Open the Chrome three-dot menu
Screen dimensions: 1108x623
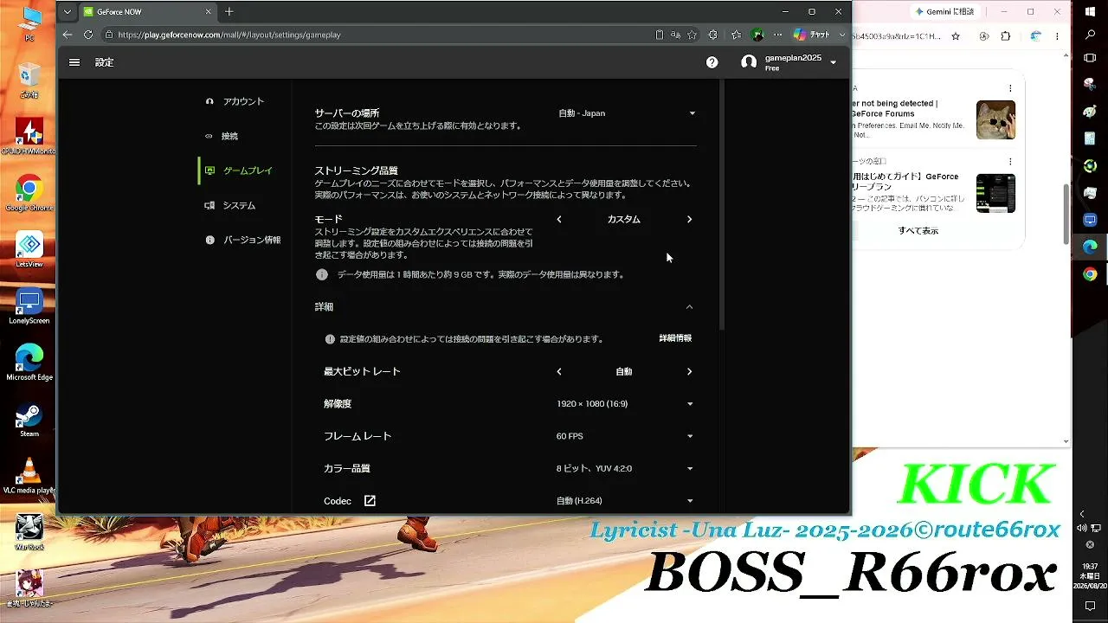tap(1058, 36)
